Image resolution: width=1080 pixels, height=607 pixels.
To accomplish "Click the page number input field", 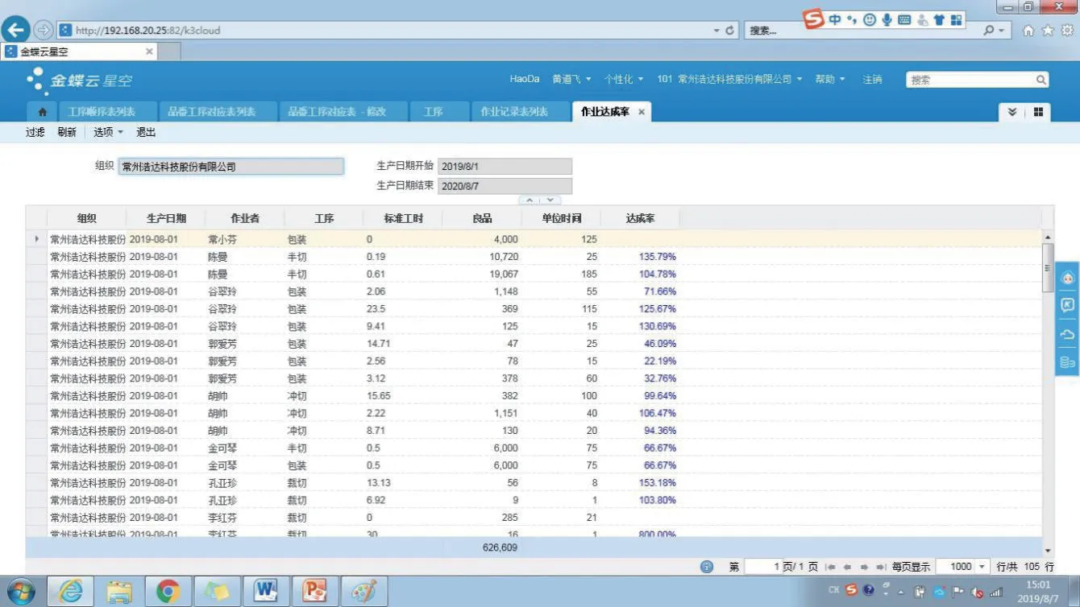I will (763, 567).
